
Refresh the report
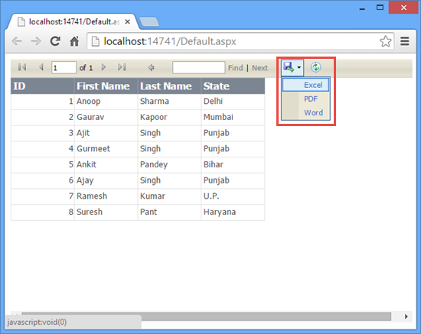tap(315, 67)
